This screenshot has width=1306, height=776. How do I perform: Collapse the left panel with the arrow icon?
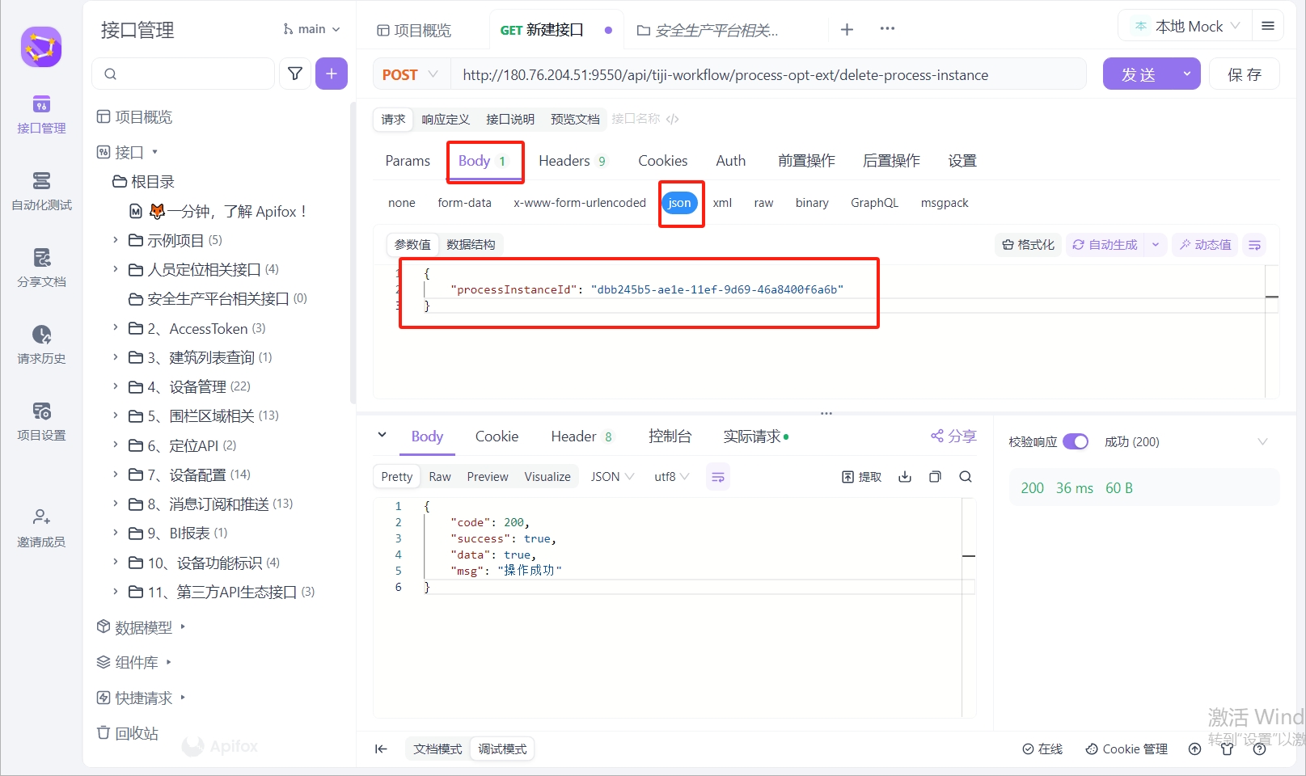381,749
